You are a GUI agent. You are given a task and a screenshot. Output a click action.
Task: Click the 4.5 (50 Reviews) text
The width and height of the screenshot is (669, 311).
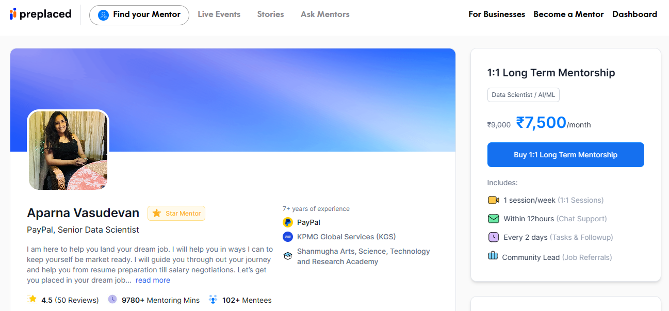click(x=70, y=300)
